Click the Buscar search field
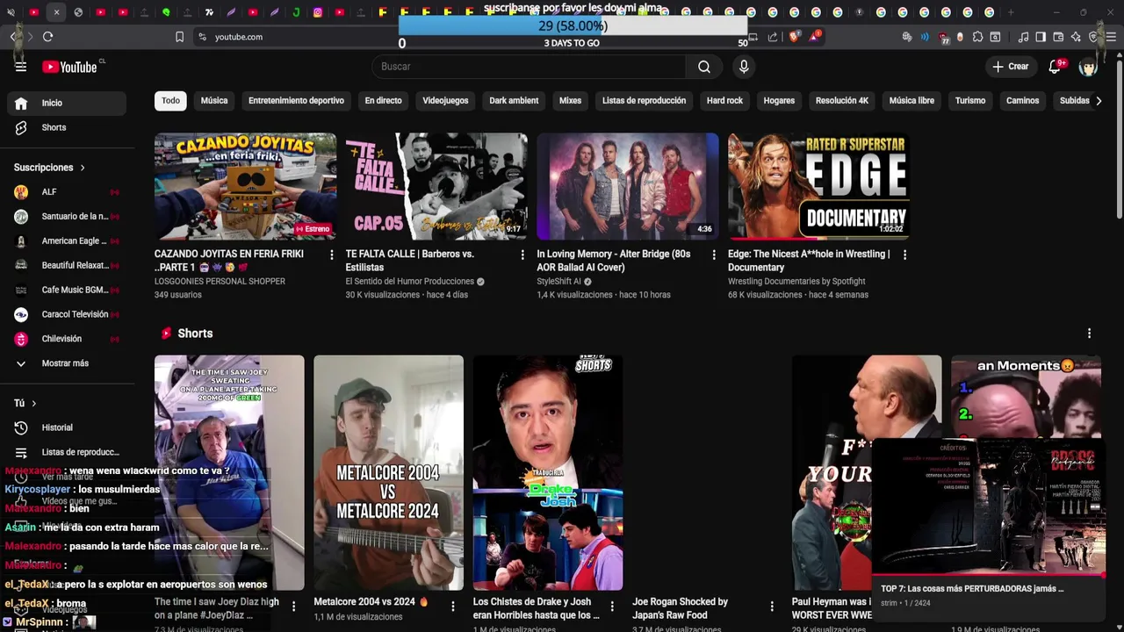 [x=529, y=67]
